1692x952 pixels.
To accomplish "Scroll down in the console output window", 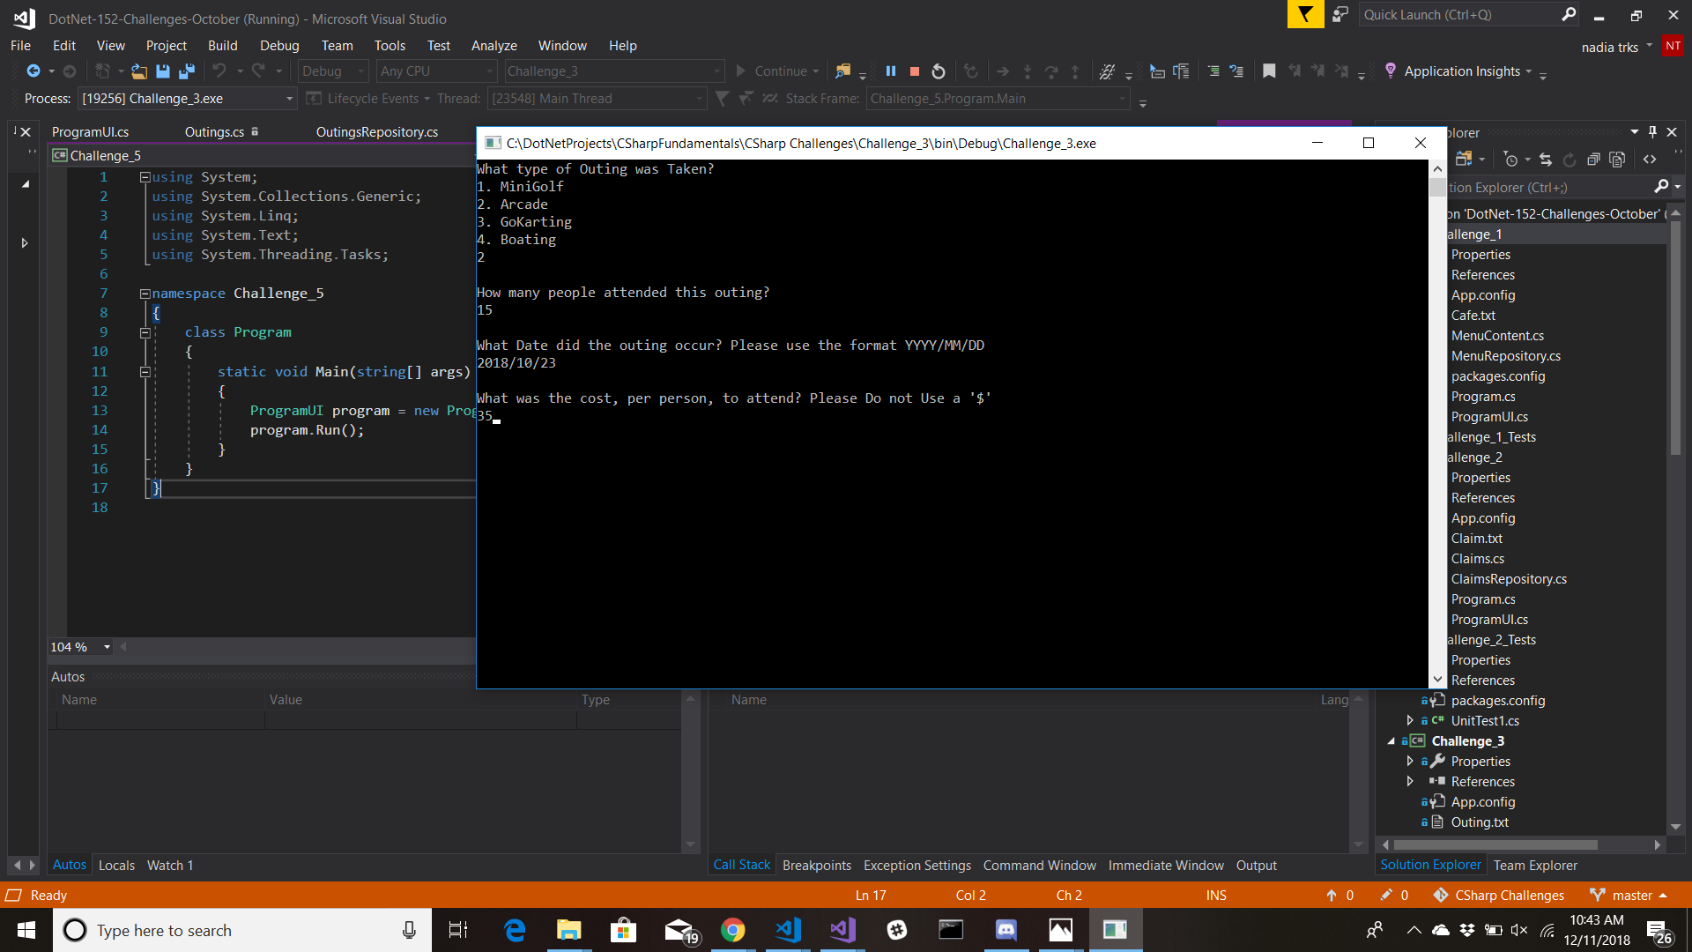I will tap(1436, 674).
